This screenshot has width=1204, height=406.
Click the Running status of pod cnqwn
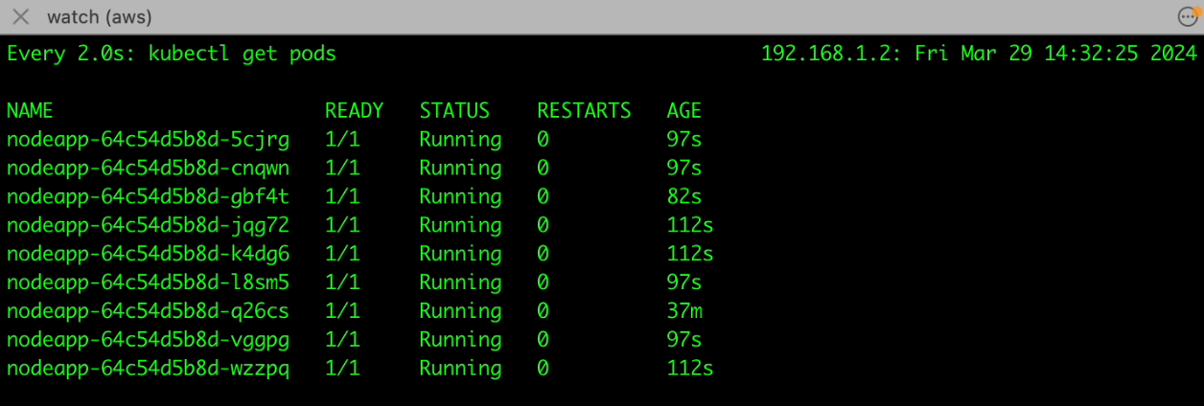click(x=460, y=169)
